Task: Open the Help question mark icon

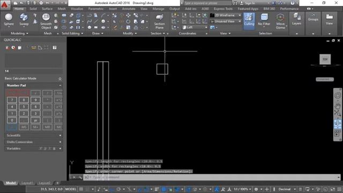Action: [293, 3]
